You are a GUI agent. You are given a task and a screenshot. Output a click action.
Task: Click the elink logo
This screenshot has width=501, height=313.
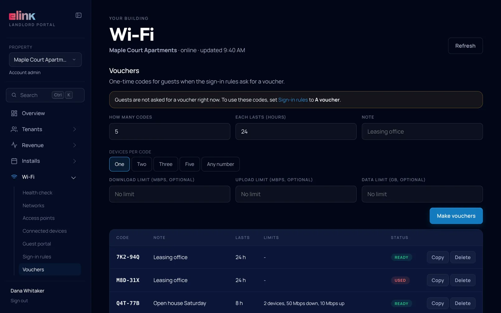(x=22, y=16)
